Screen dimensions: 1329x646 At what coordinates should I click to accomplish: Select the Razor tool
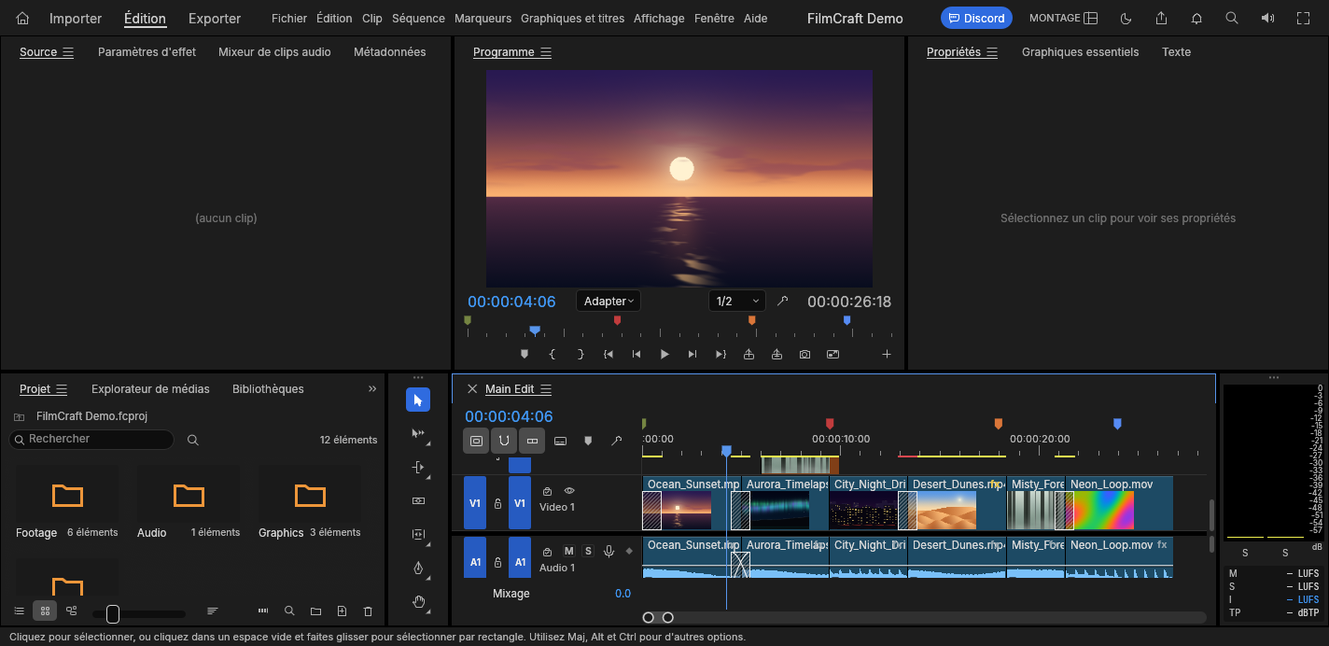coord(418,501)
